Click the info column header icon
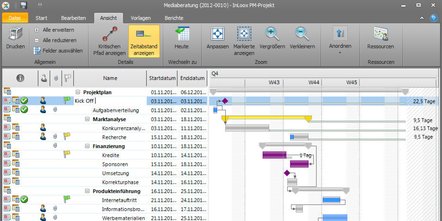Image resolution: width=442 pixels, height=221 pixels. [x=20, y=79]
